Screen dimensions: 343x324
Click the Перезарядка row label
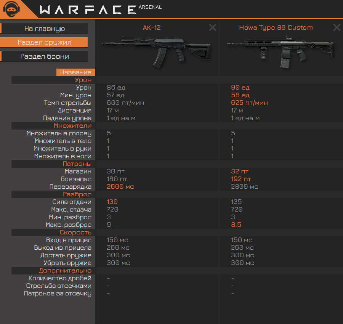pyautogui.click(x=71, y=187)
